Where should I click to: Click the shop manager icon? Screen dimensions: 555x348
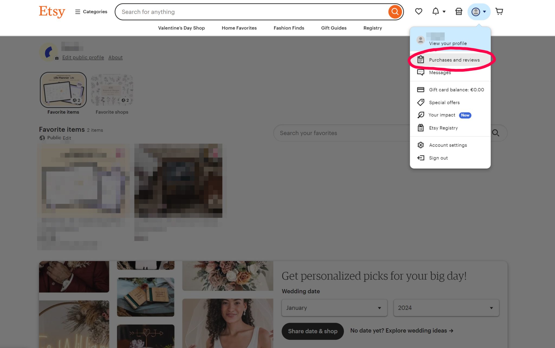pyautogui.click(x=459, y=11)
